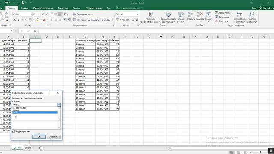Click the increase indent icon

pyautogui.click(x=69, y=20)
